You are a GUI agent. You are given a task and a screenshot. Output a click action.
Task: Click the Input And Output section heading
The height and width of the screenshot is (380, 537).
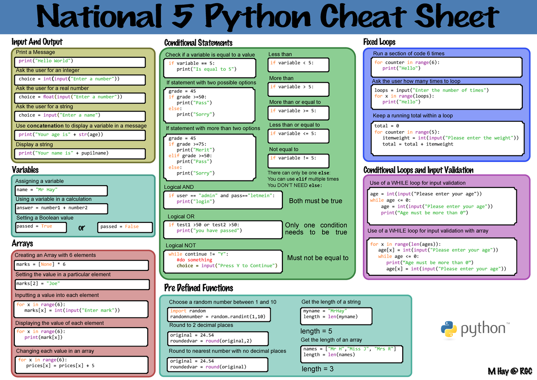click(37, 42)
